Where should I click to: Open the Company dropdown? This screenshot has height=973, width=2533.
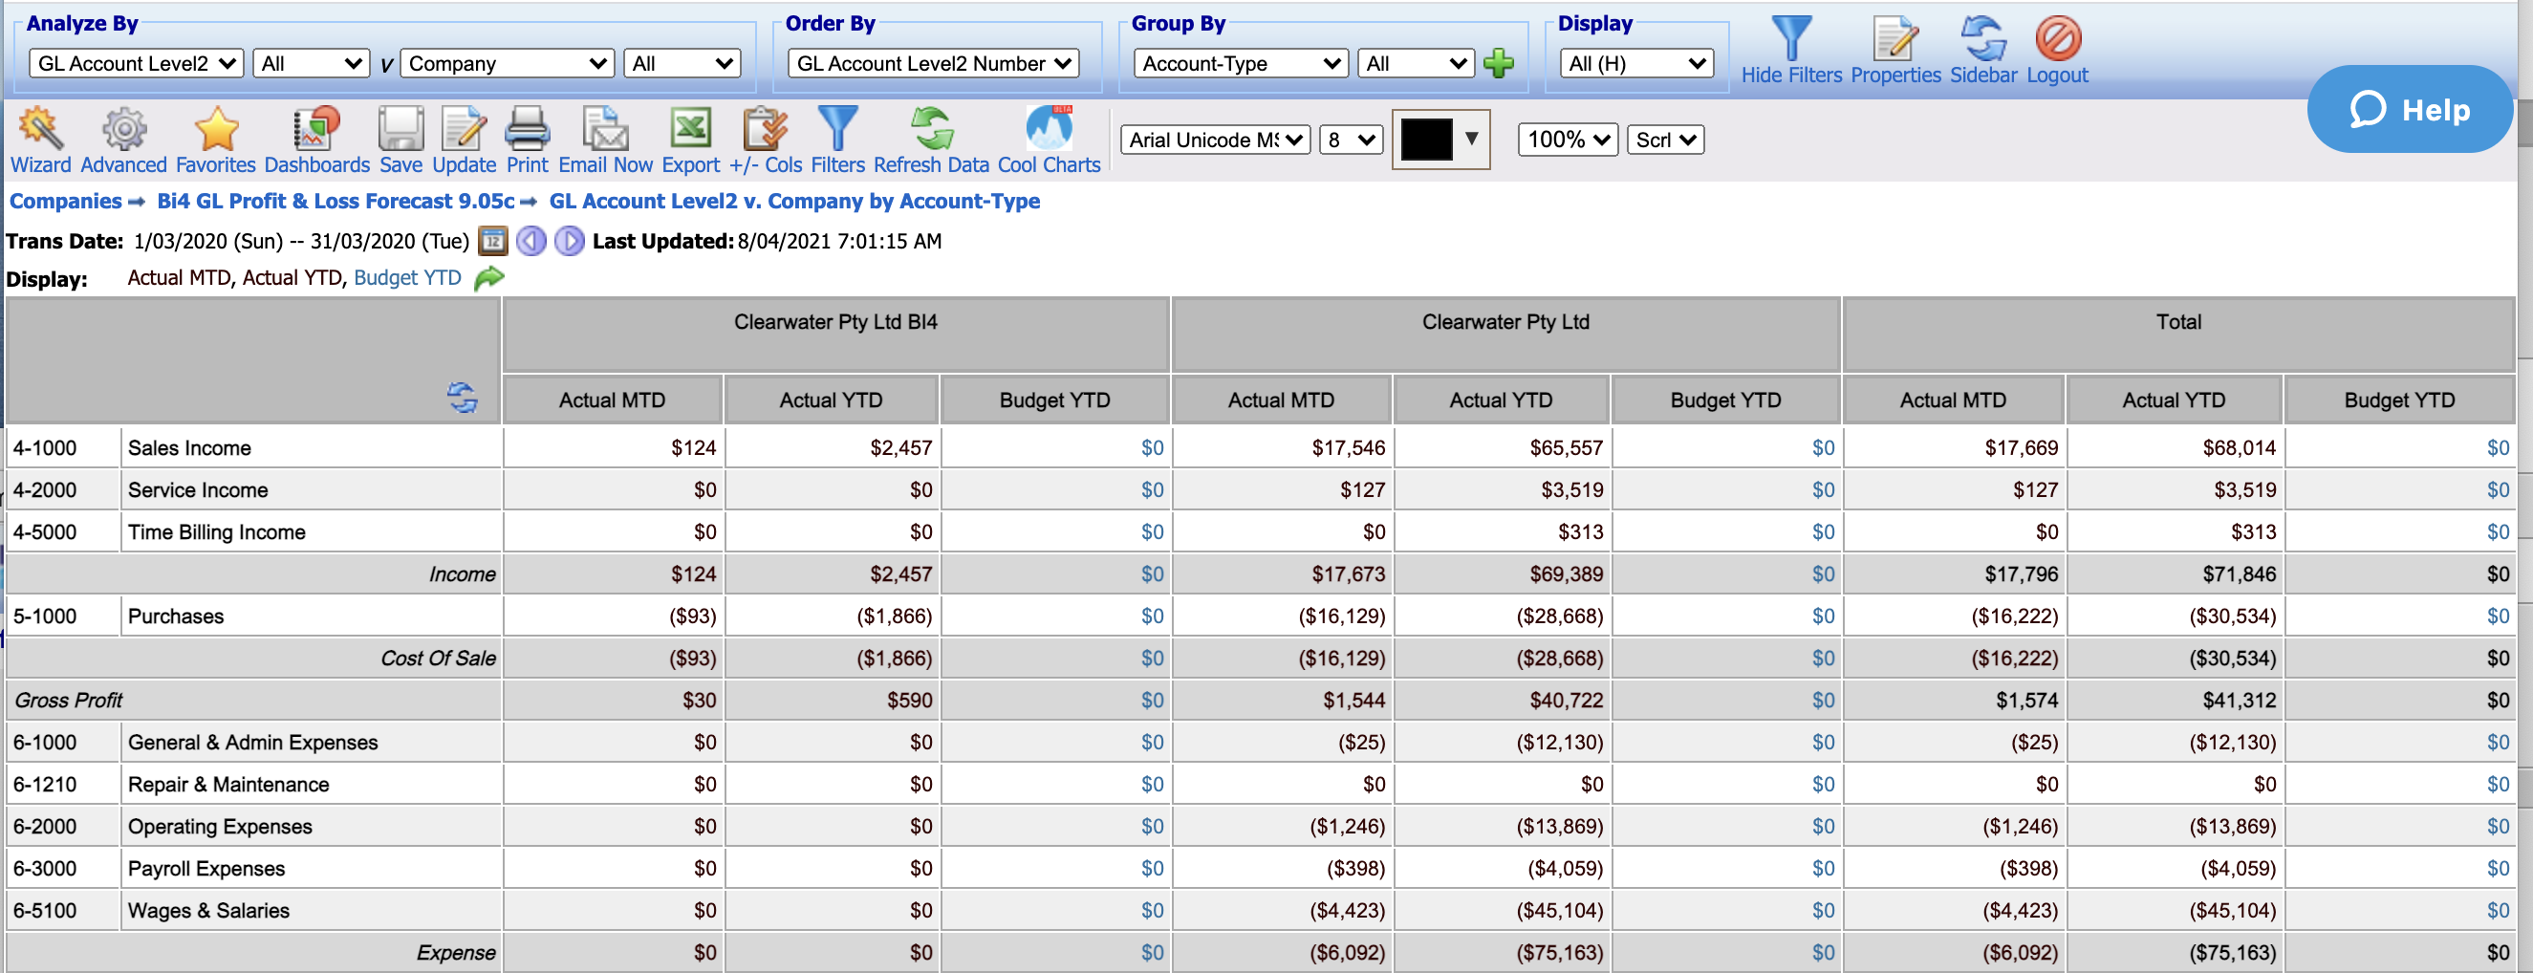pos(508,64)
